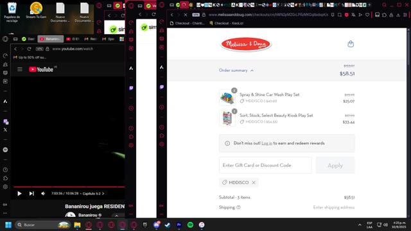The image size is (411, 231).
Task: Switch to the 'Rec' Gmail tab
Action: (x=90, y=39)
